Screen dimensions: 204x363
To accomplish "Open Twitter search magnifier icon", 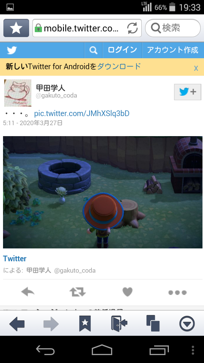I will click(x=93, y=50).
